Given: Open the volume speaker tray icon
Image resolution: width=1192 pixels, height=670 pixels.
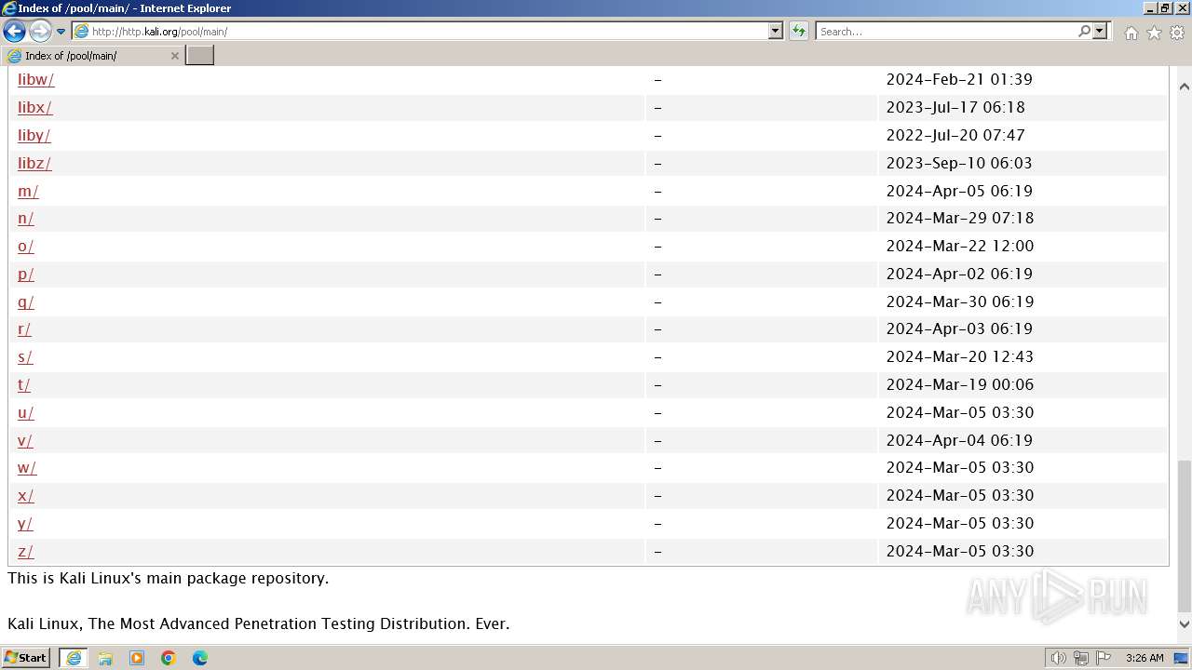Looking at the screenshot, I should [x=1058, y=658].
